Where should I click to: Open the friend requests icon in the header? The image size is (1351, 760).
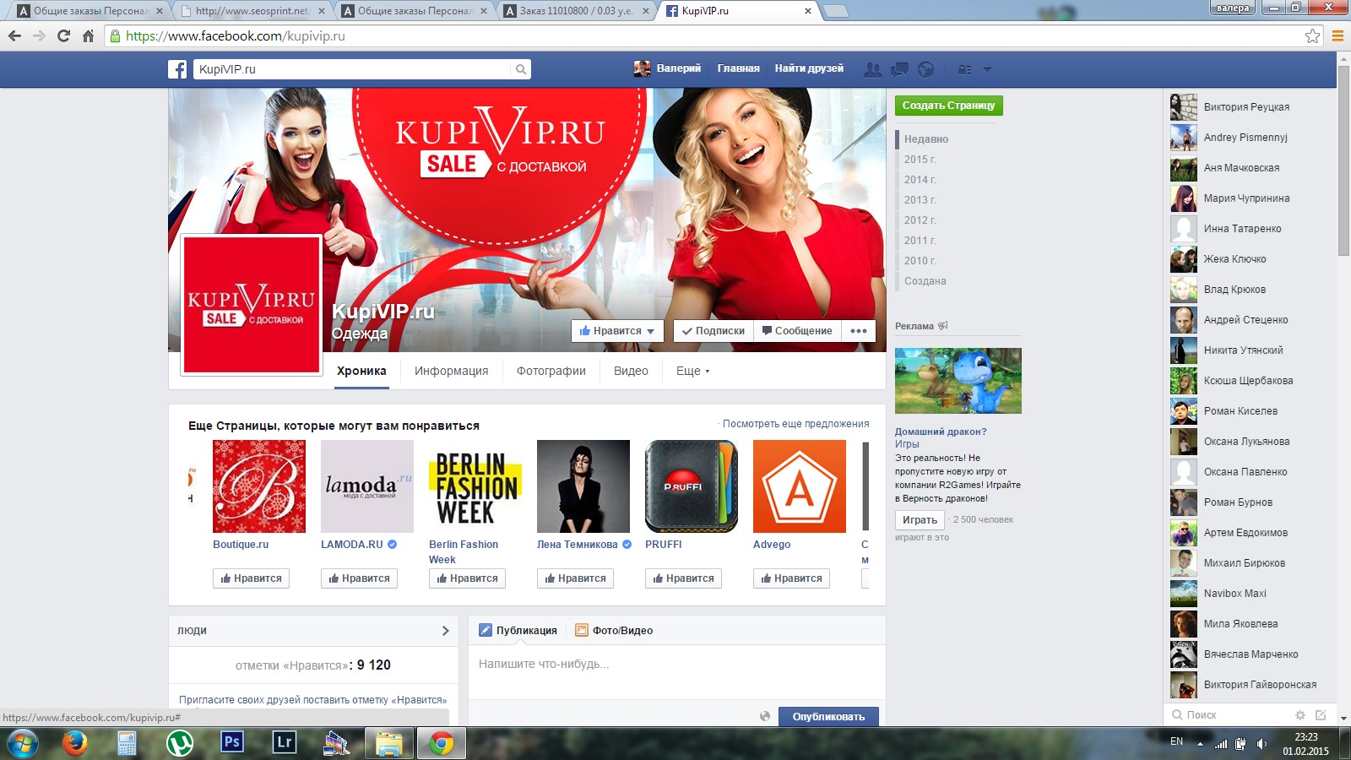(x=873, y=69)
